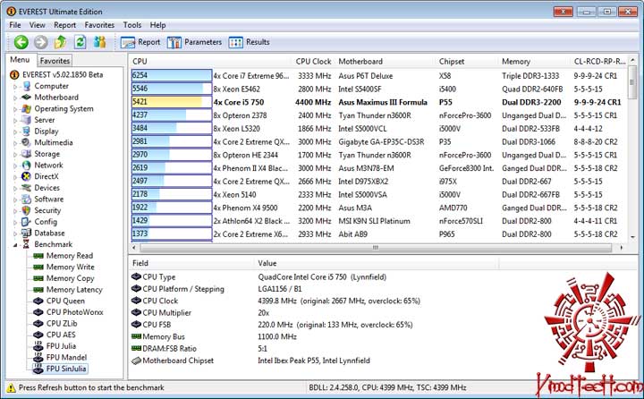This screenshot has height=399, width=644.
Task: Open the CPU AES benchmark
Action: coord(55,335)
